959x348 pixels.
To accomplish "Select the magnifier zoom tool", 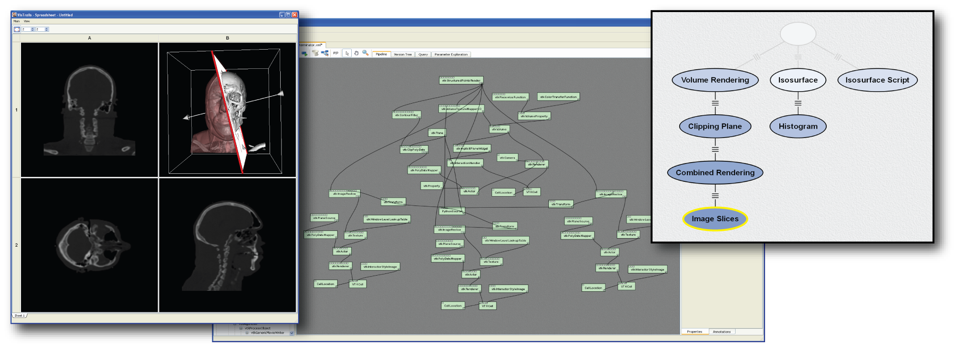I will (x=366, y=53).
